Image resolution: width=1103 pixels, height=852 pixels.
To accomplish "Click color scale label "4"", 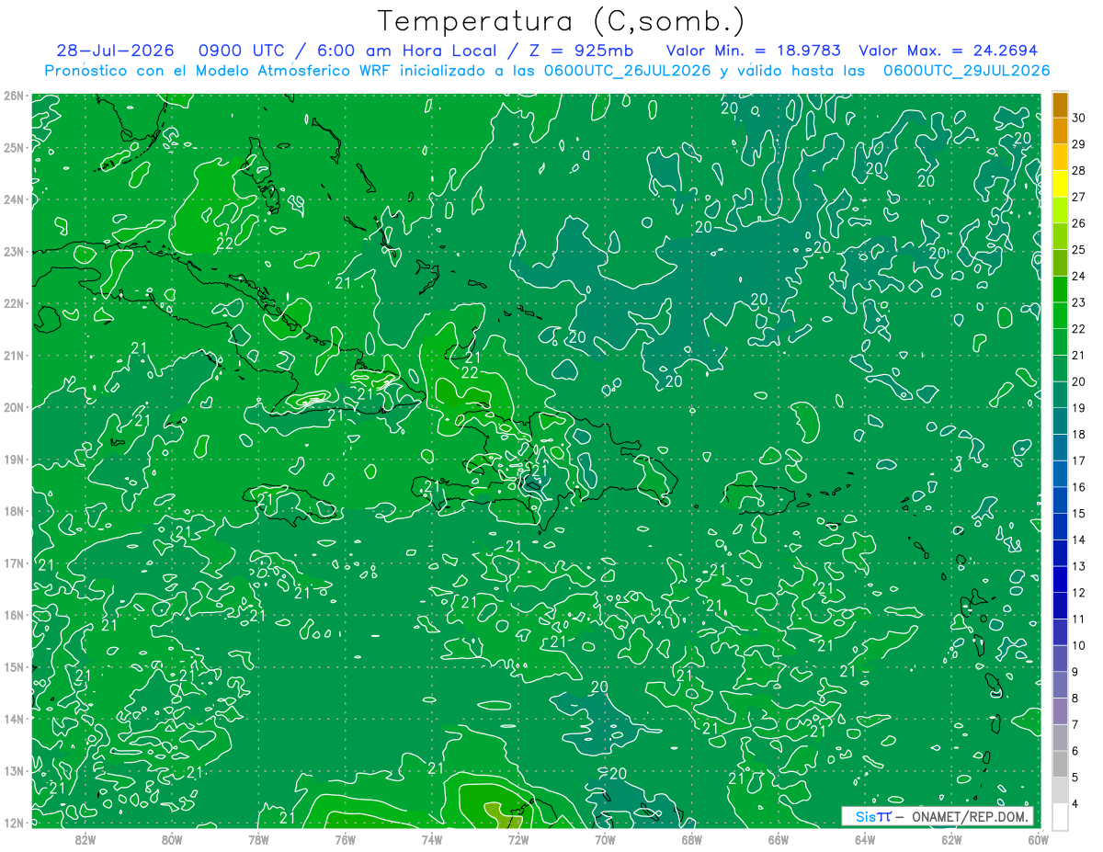I will point(1075,804).
